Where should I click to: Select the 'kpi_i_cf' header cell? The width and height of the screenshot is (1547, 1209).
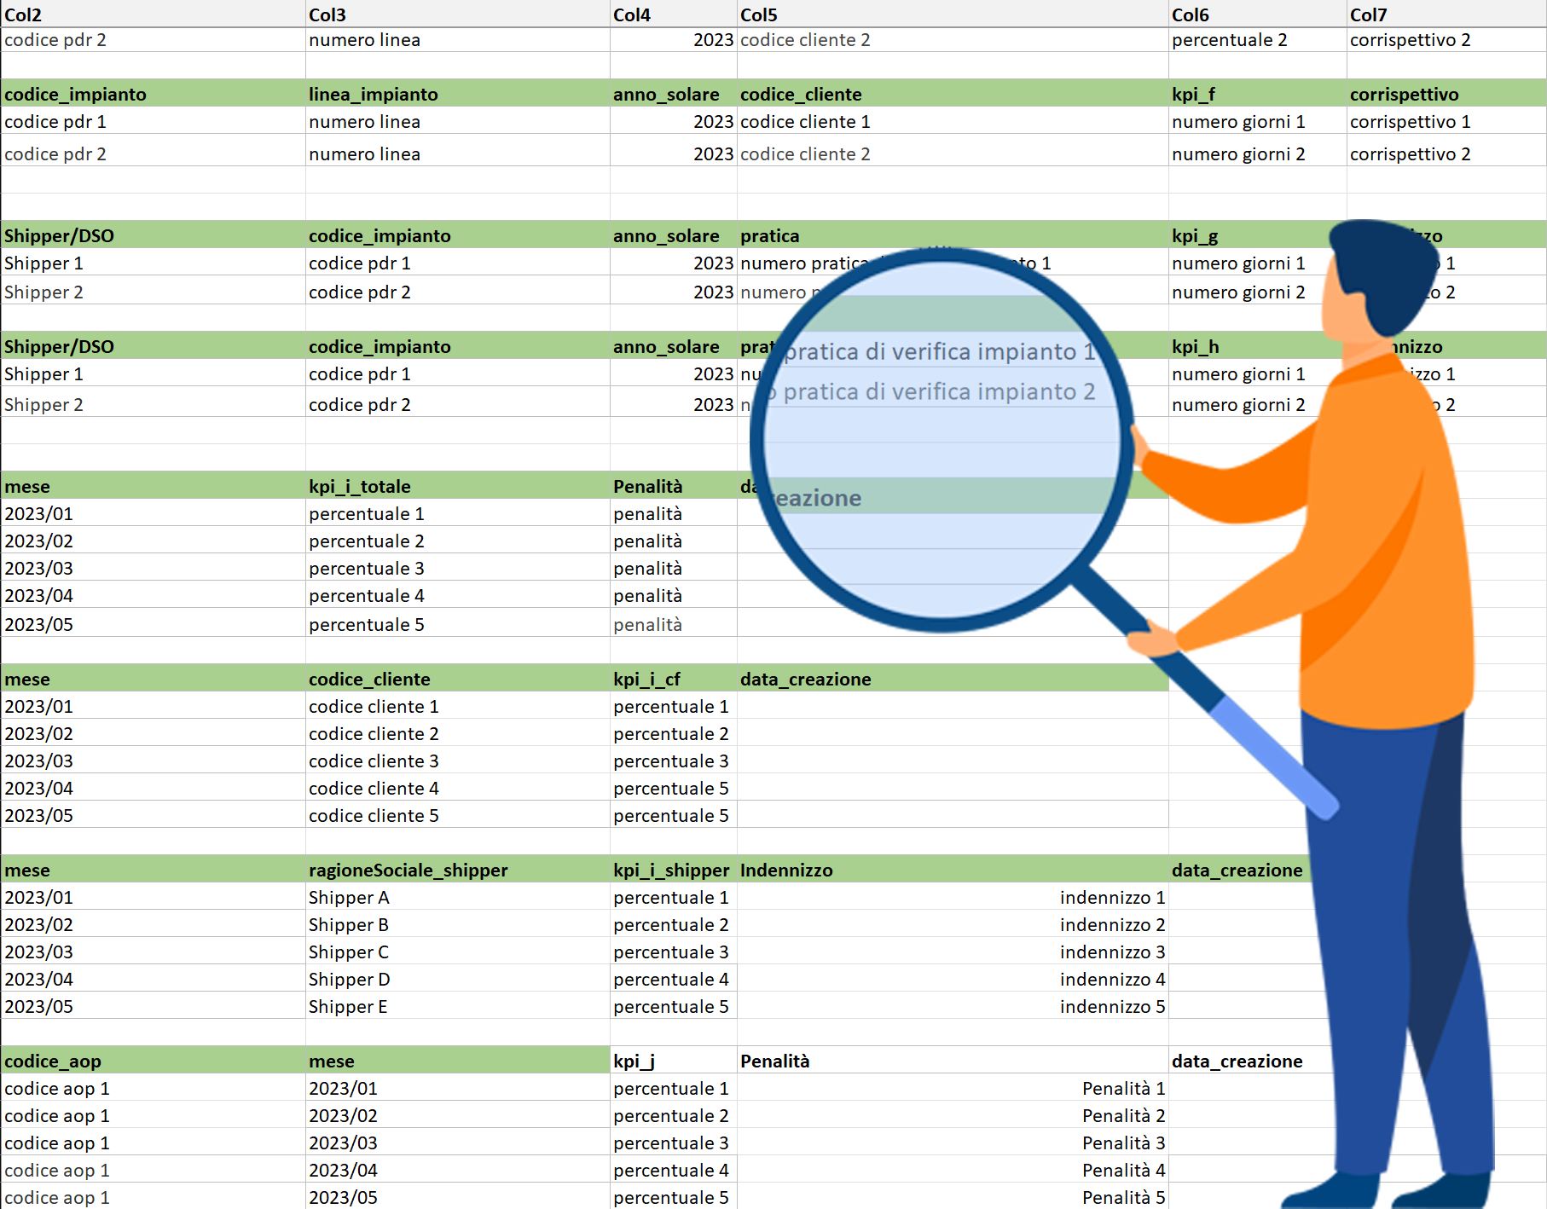coord(674,679)
